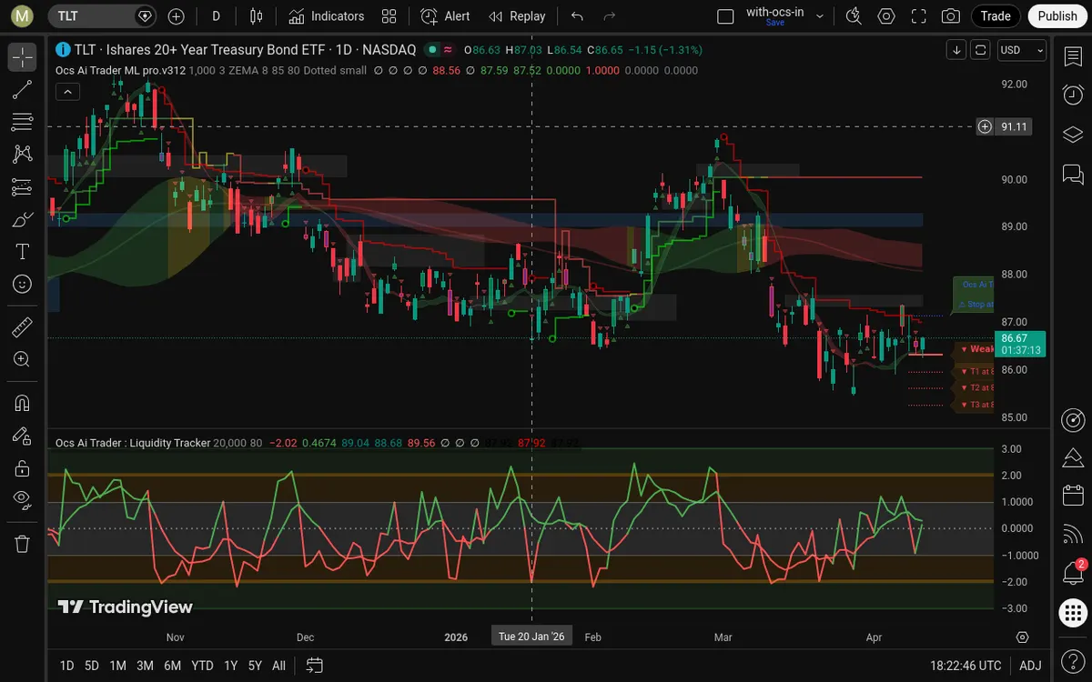Screen dimensions: 1092x682
Task: Activate the zoom in tool
Action: tap(23, 359)
